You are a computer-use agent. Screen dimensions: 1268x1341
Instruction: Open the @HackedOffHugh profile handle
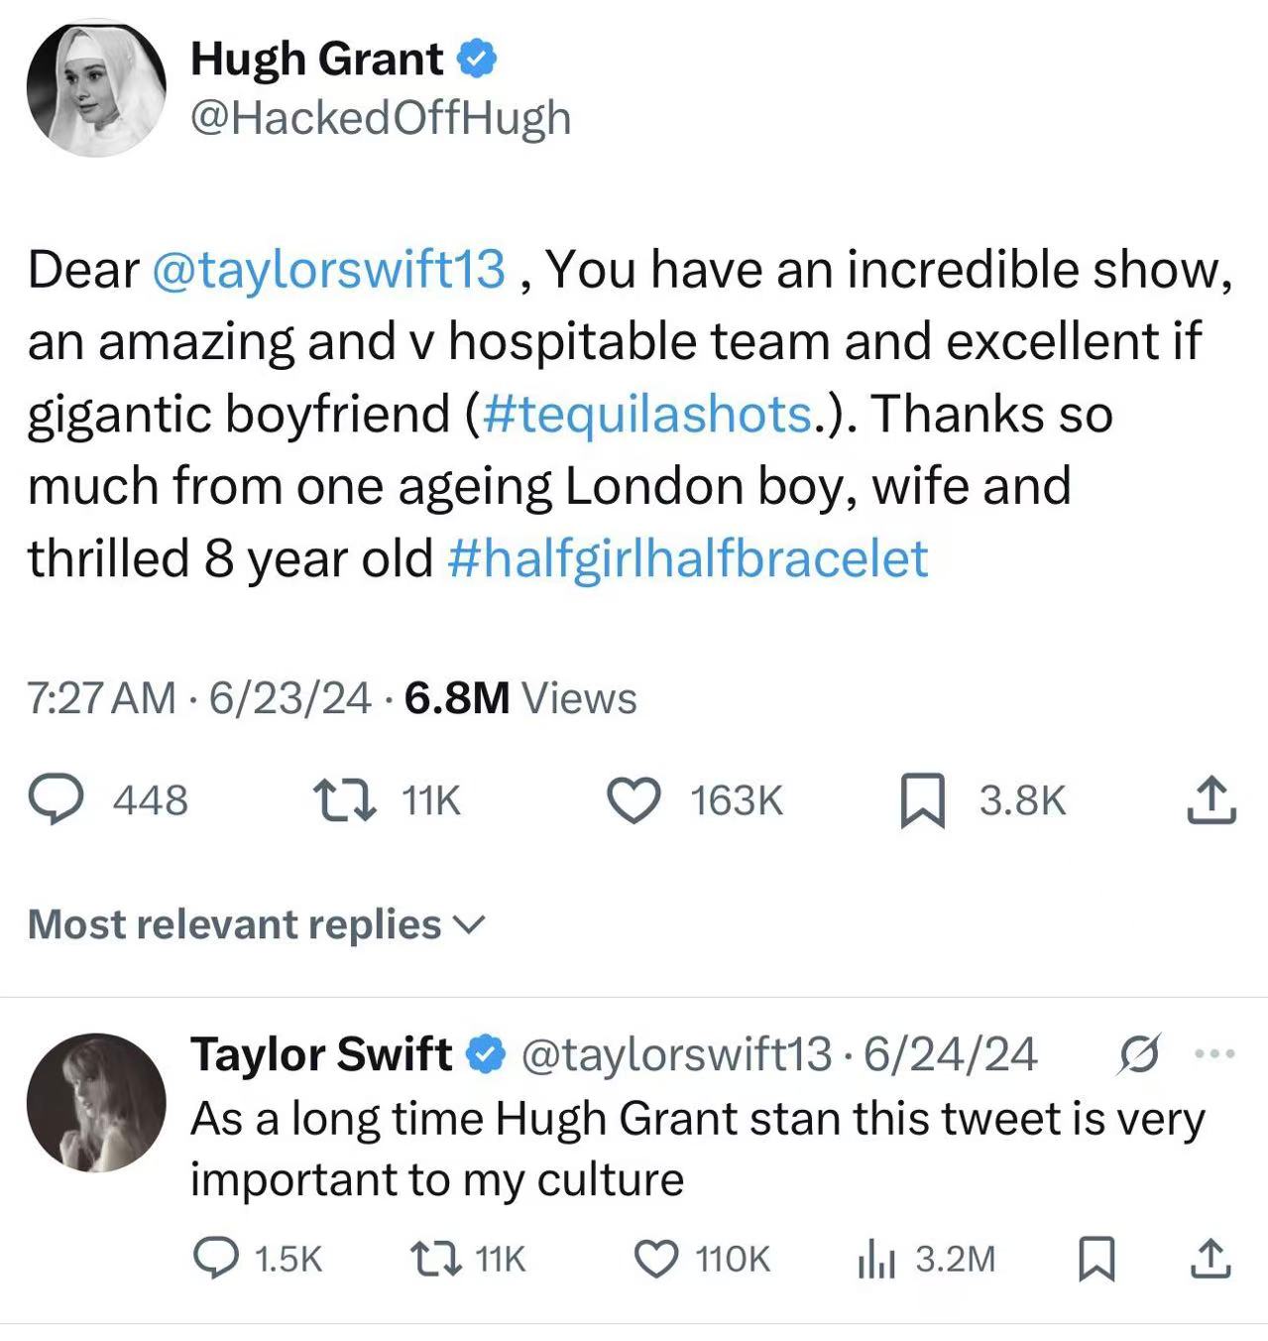click(381, 118)
